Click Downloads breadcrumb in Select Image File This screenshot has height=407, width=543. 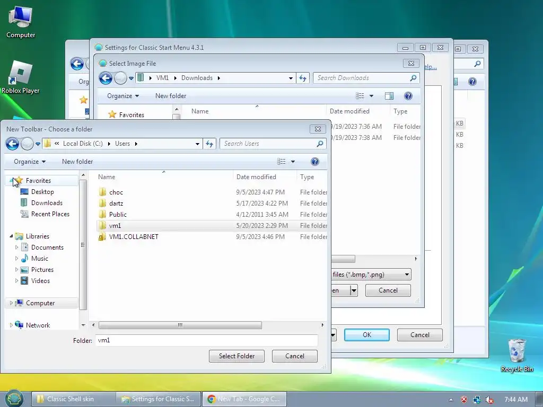197,78
